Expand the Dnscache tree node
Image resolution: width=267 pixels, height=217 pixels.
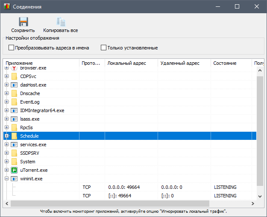point(7,93)
